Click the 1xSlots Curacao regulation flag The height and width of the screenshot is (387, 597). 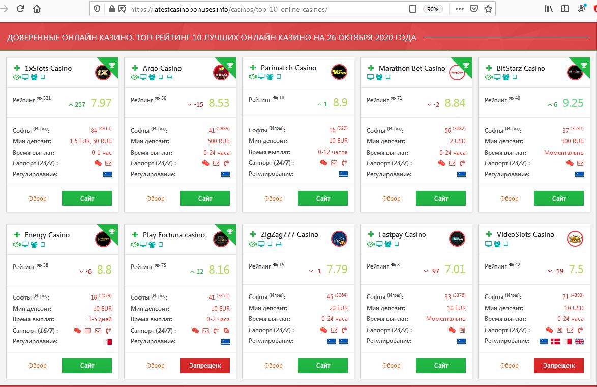[x=108, y=174]
